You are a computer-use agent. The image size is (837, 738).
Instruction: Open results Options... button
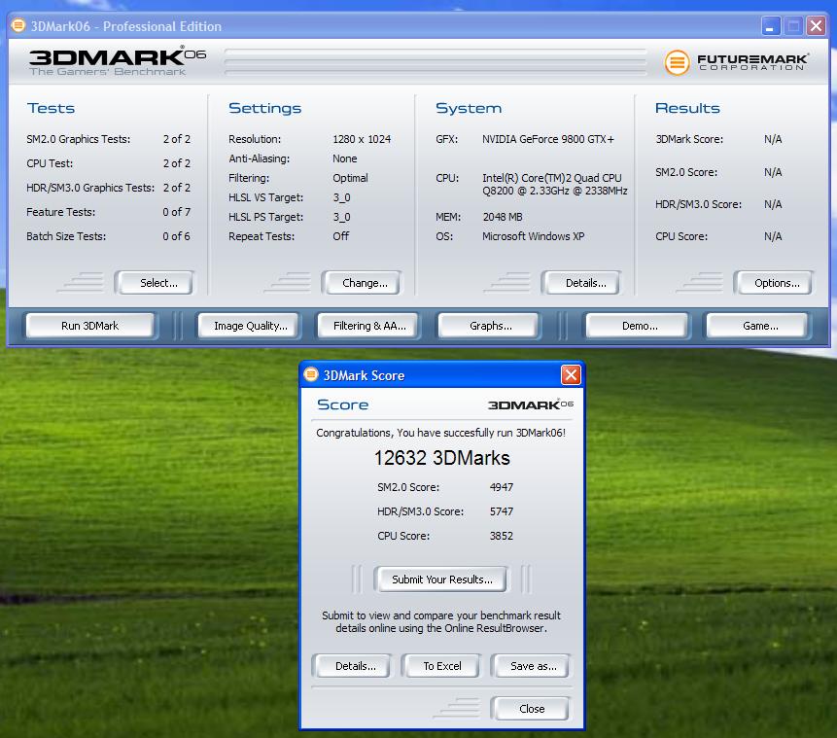(775, 283)
